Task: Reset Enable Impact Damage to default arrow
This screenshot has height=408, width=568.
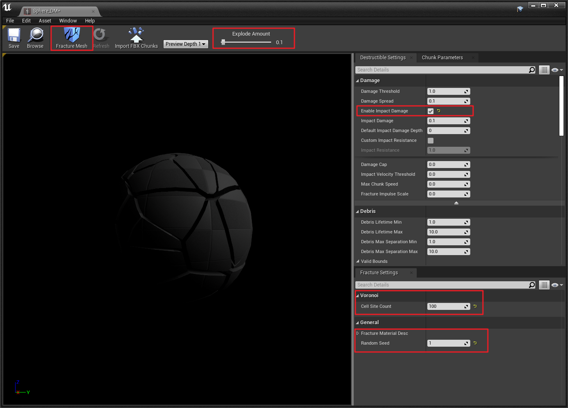Action: [438, 111]
